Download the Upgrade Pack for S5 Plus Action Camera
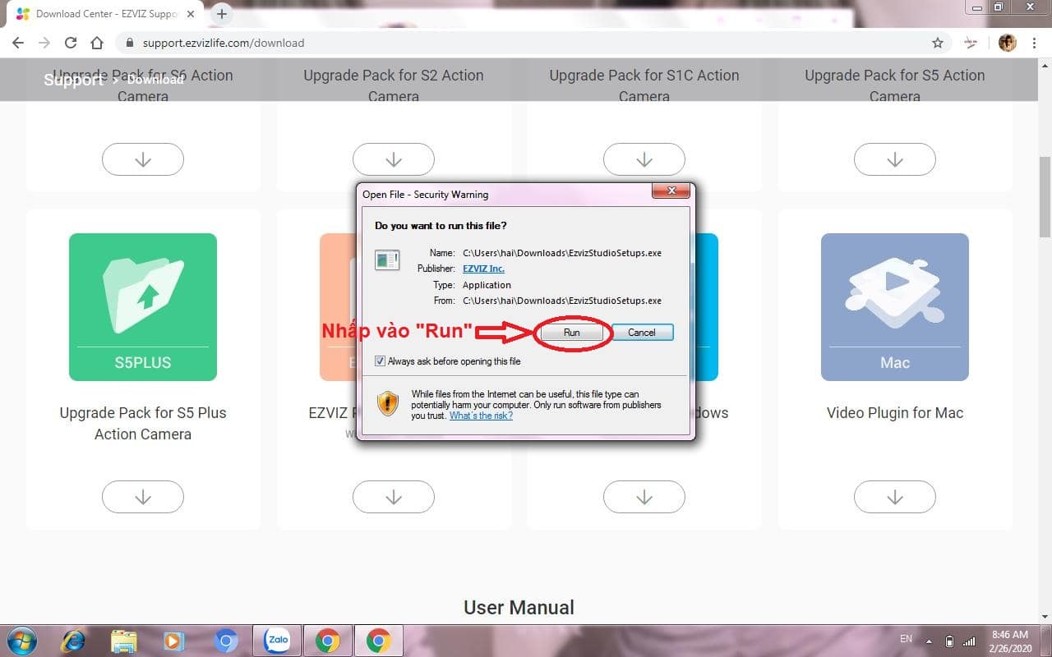The image size is (1052, 657). pyautogui.click(x=143, y=497)
